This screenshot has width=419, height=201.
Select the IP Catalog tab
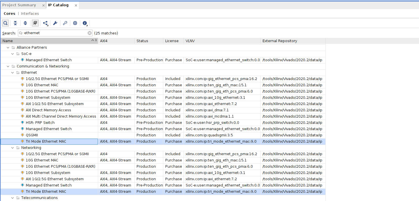[58, 5]
